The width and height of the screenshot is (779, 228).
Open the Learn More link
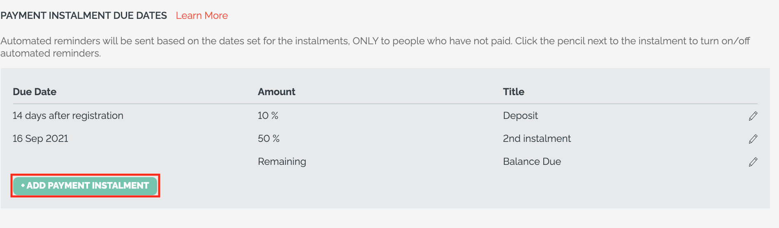click(202, 16)
